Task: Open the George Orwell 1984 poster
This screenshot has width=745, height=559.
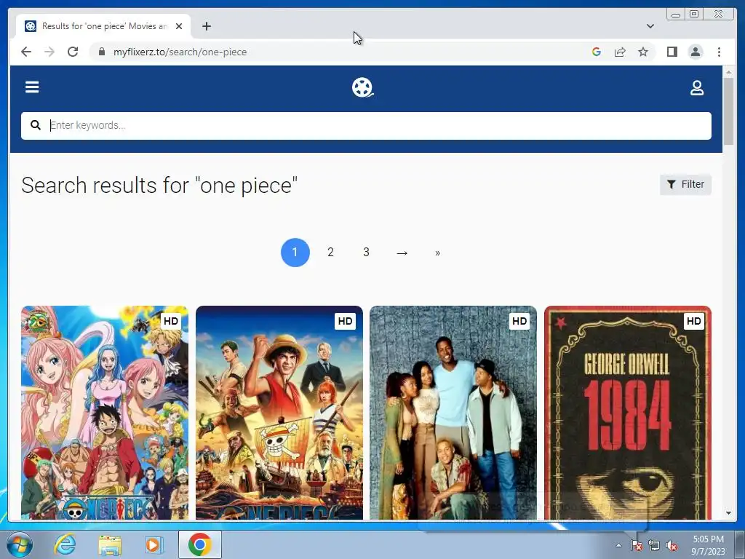Action: click(628, 413)
